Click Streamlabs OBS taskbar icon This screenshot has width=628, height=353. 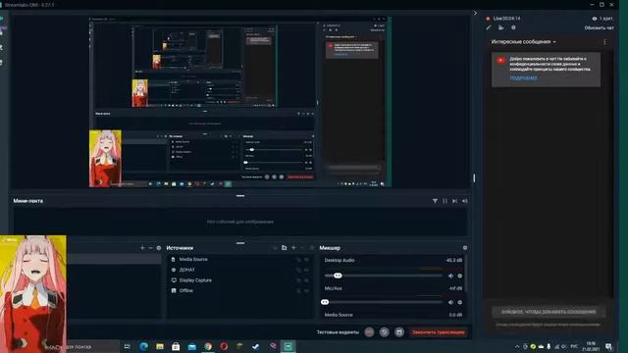click(288, 346)
